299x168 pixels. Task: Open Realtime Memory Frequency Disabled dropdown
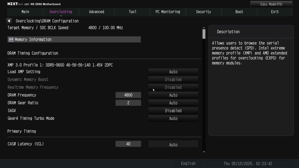click(173, 87)
